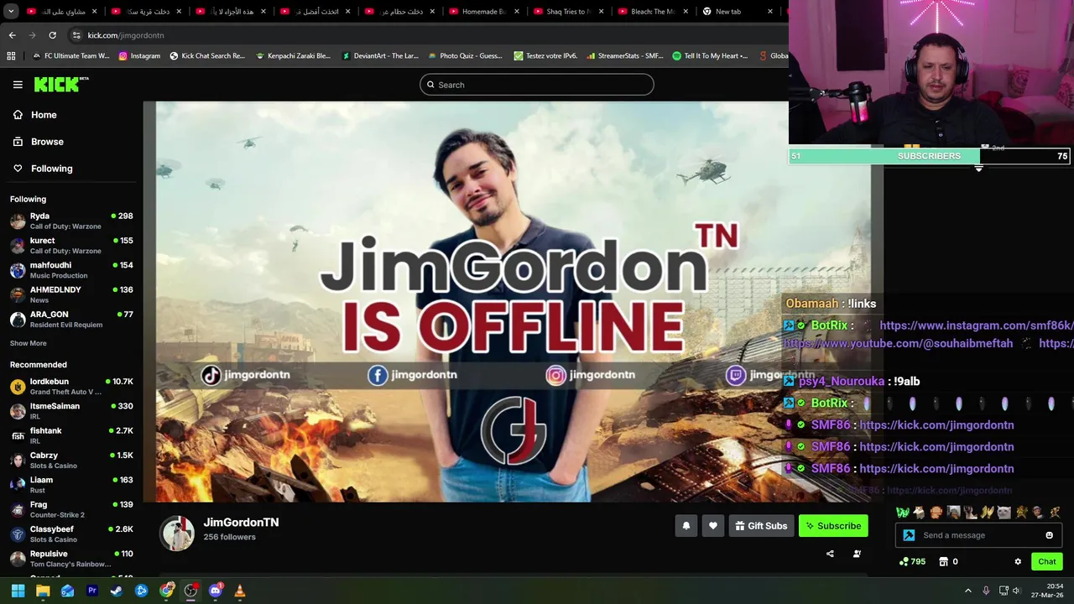Open mahfoudhi channel in Following list
Image resolution: width=1074 pixels, height=604 pixels.
pyautogui.click(x=70, y=270)
